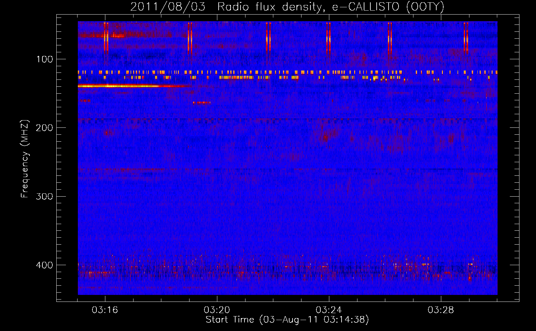Viewport: 536px width, 331px height.
Task: Click the '100' frequency tick label
Action: coord(45,60)
